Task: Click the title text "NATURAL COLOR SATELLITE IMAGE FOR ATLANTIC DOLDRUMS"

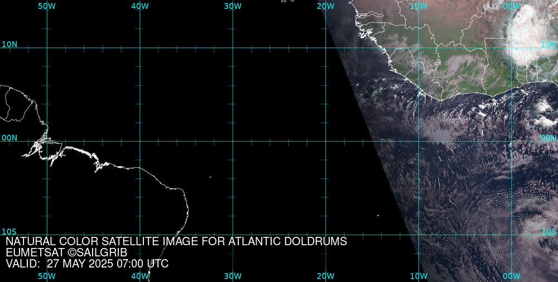Action: tap(176, 241)
